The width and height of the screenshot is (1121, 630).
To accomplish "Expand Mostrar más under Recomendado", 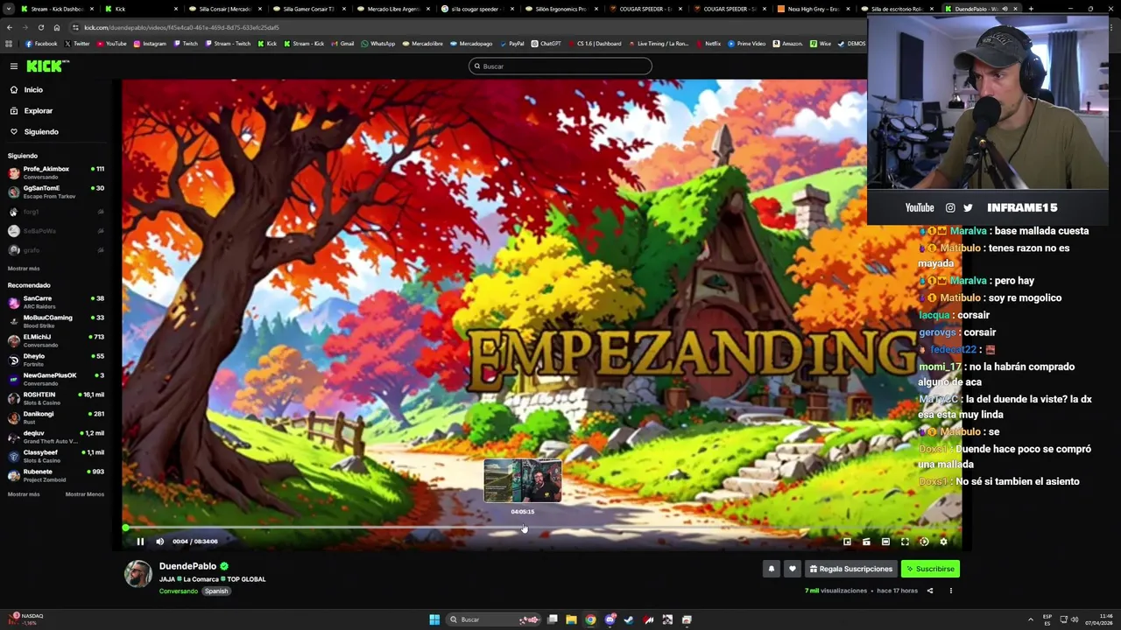I will coord(24,494).
